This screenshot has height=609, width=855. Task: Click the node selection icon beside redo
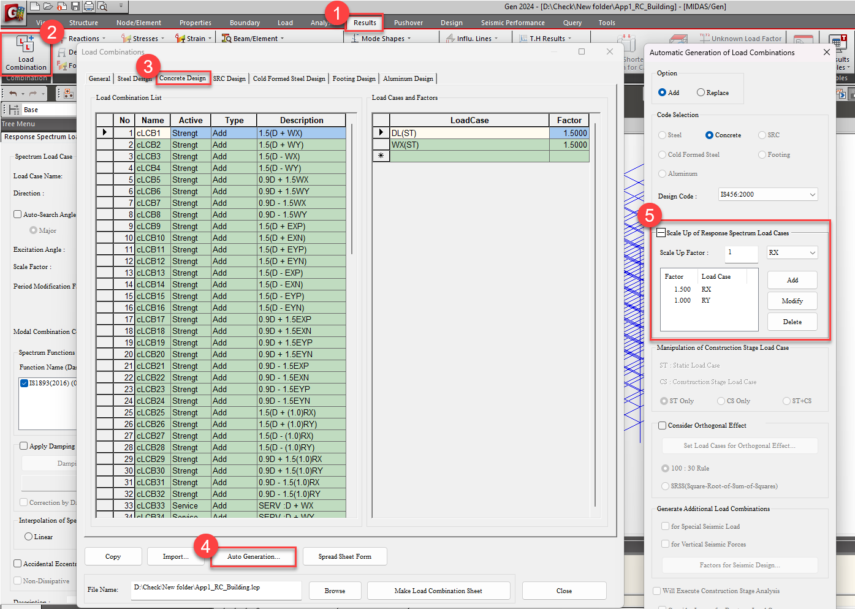[69, 94]
